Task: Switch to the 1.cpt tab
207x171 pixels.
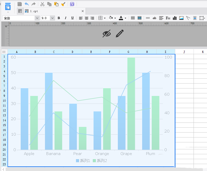Action: click(x=34, y=11)
